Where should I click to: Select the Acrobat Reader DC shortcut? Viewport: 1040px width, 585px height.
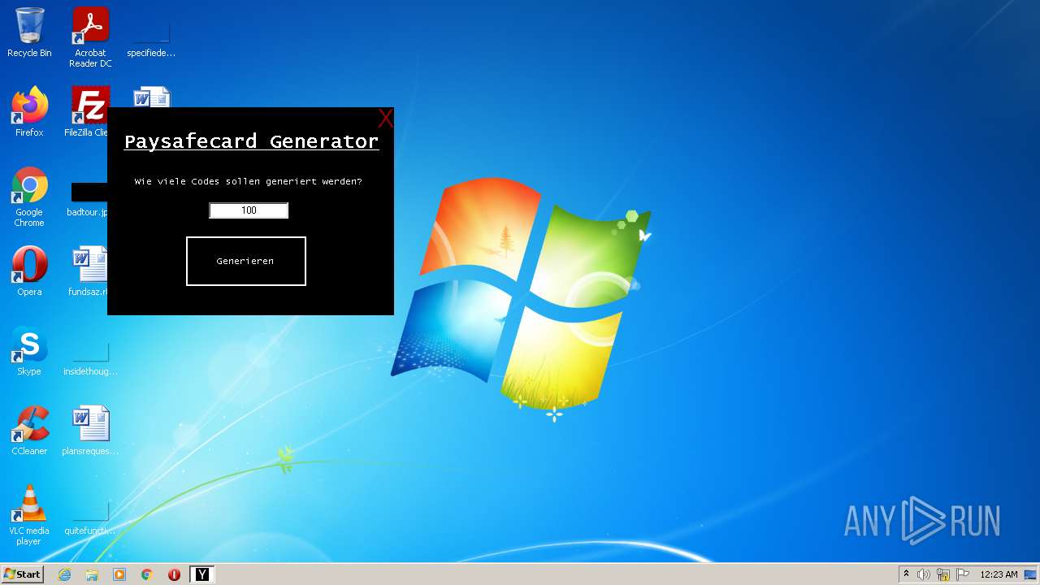click(90, 37)
